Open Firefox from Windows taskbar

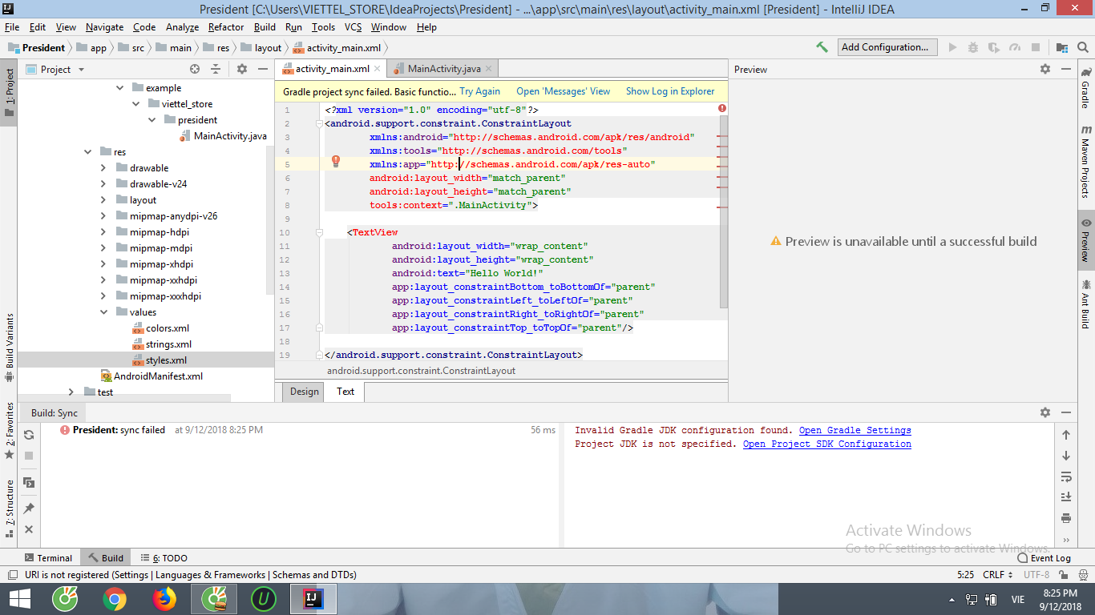pos(164,598)
